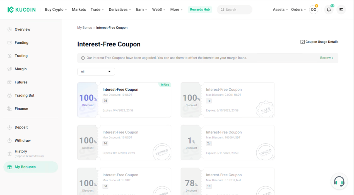Click the Borrow link
The width and height of the screenshot is (354, 195).
point(327,58)
